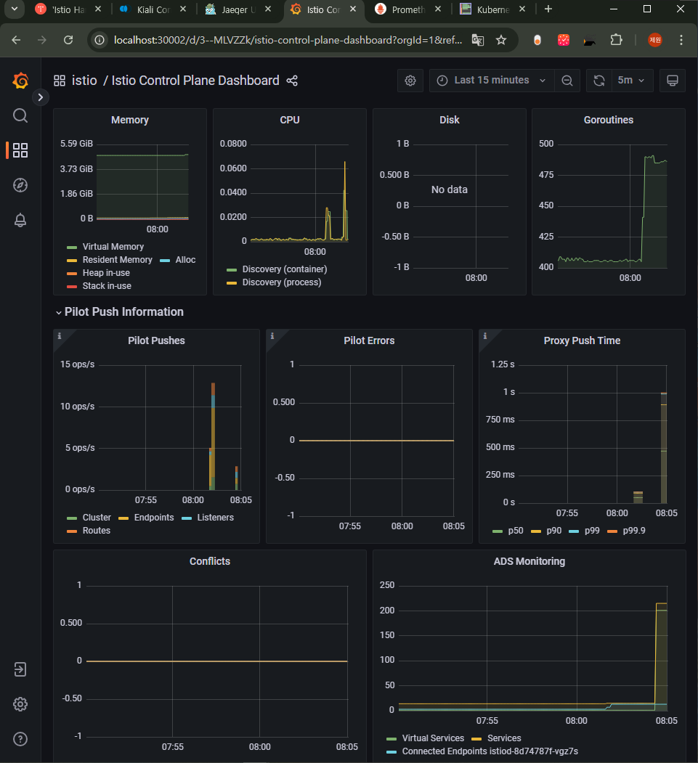
Task: Open the Grafana home logo
Action: 20,81
